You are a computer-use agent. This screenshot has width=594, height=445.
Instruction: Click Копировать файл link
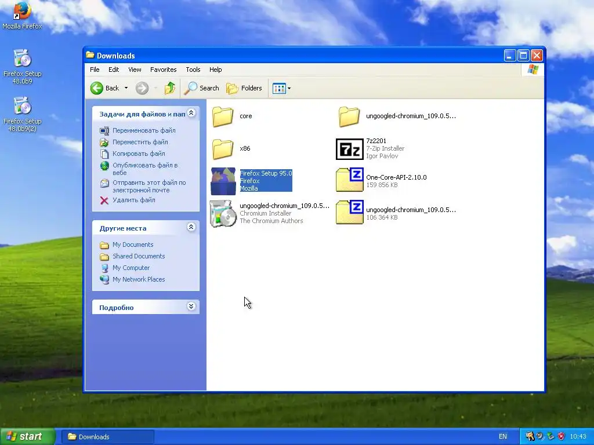[x=139, y=154]
